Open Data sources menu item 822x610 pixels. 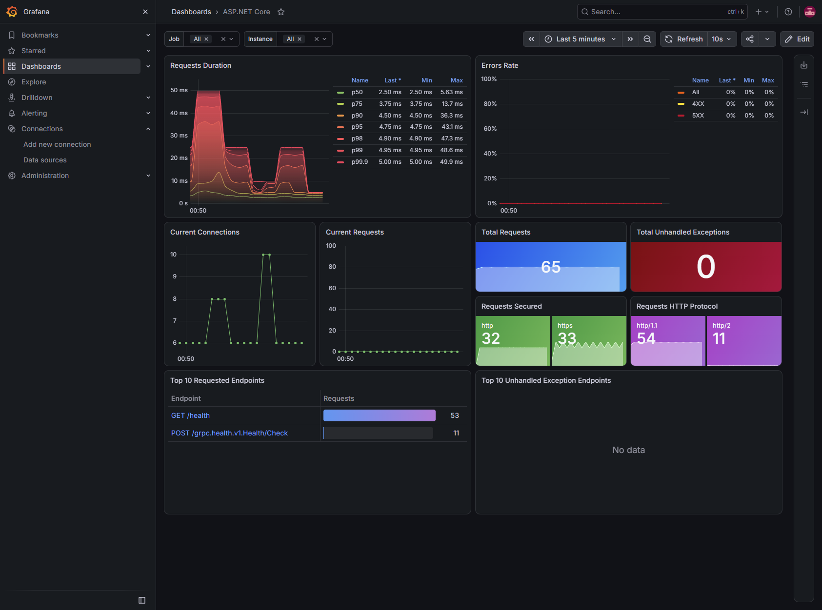[45, 160]
